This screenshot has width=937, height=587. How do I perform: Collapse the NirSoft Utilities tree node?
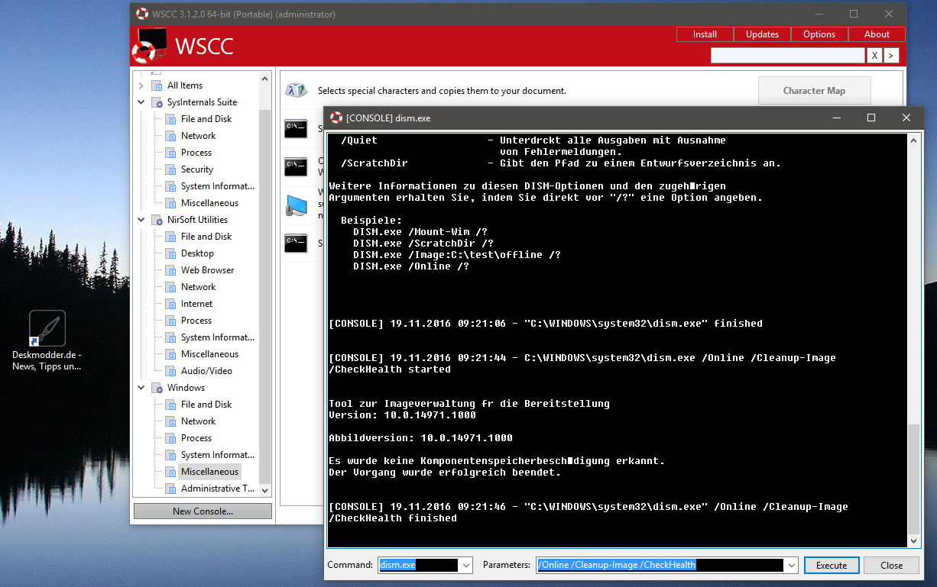click(x=141, y=220)
